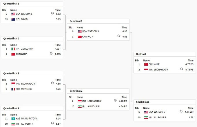Click the Italy flag beside ZURLONI M
The image size is (197, 127).
[x=13, y=49]
